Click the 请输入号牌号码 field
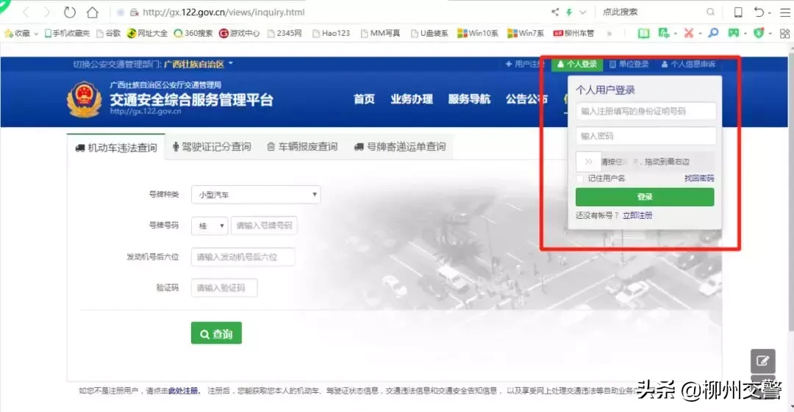The width and height of the screenshot is (794, 412). tap(265, 225)
